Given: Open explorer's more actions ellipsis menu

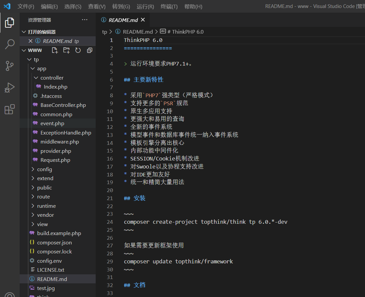Looking at the screenshot, I should [x=85, y=20].
